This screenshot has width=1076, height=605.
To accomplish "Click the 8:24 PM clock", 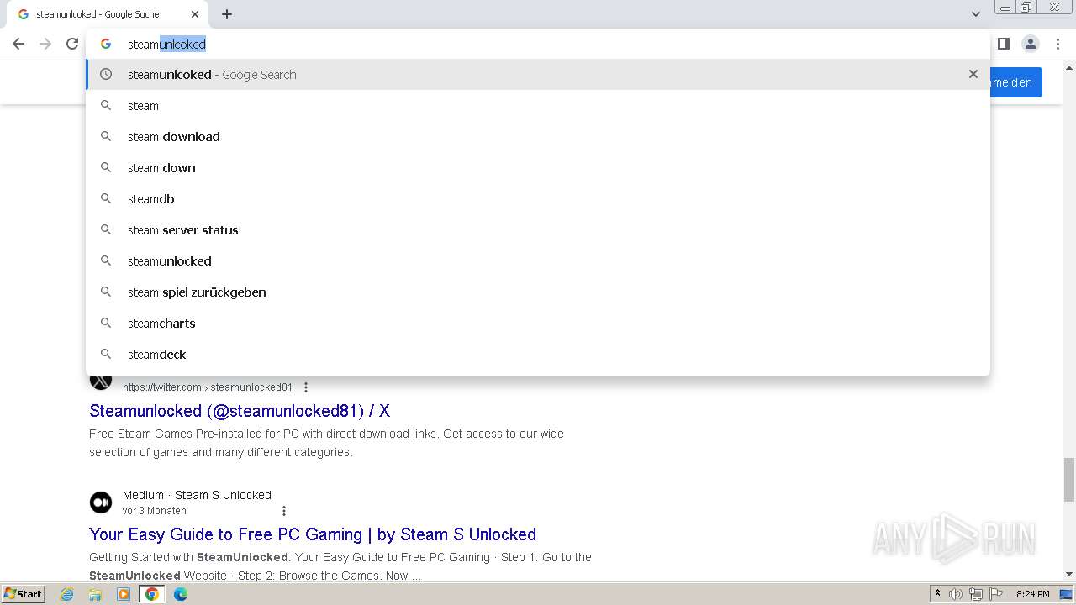I will coord(1032,594).
